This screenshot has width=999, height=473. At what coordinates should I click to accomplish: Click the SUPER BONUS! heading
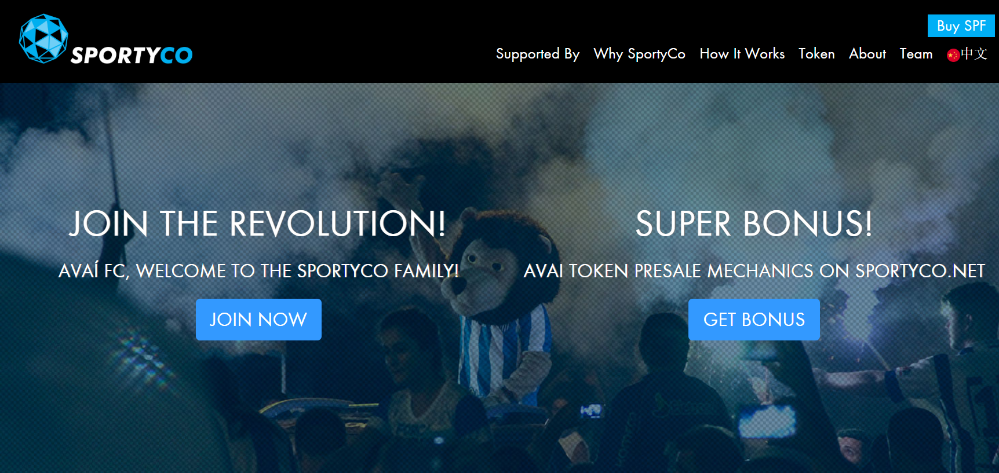(x=754, y=223)
